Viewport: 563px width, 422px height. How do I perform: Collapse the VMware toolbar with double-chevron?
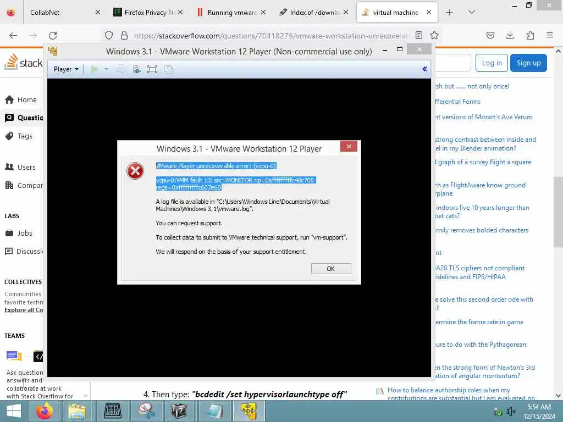pos(424,69)
